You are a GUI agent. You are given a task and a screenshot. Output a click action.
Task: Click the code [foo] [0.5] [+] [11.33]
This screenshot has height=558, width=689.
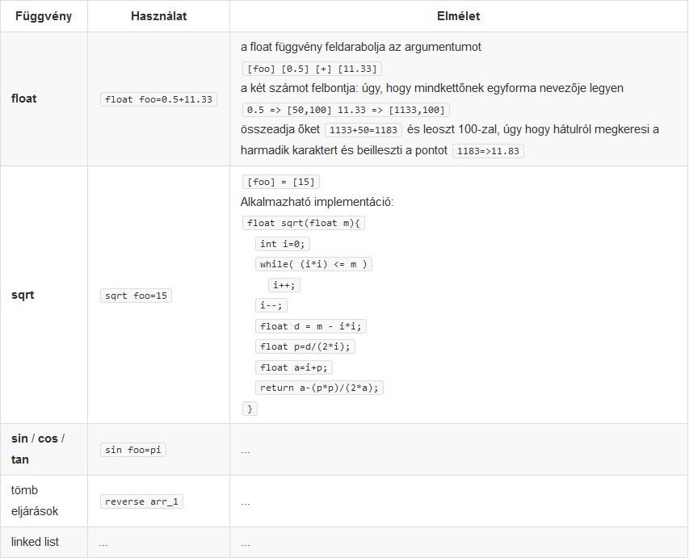312,69
